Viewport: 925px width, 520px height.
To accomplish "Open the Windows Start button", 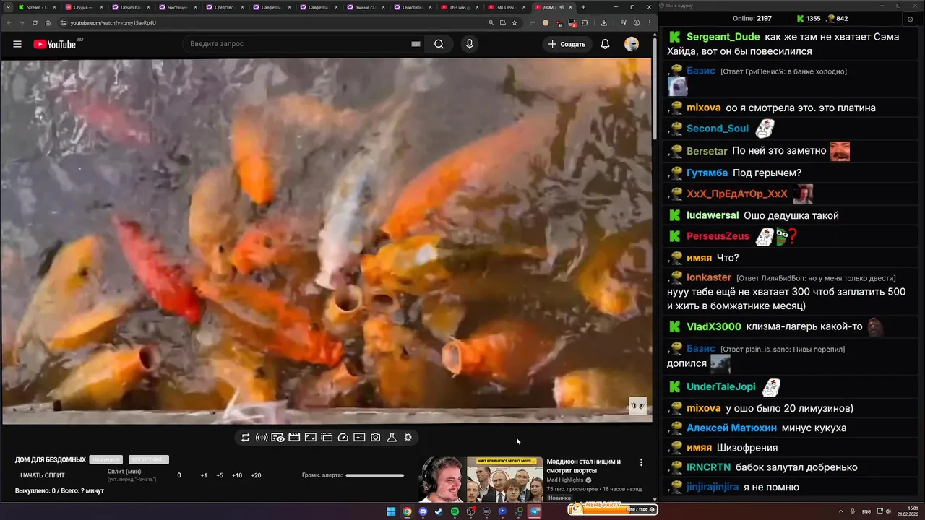I will (391, 511).
